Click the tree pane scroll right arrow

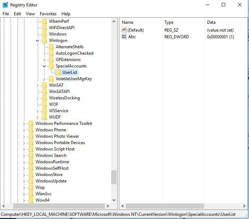(108, 206)
